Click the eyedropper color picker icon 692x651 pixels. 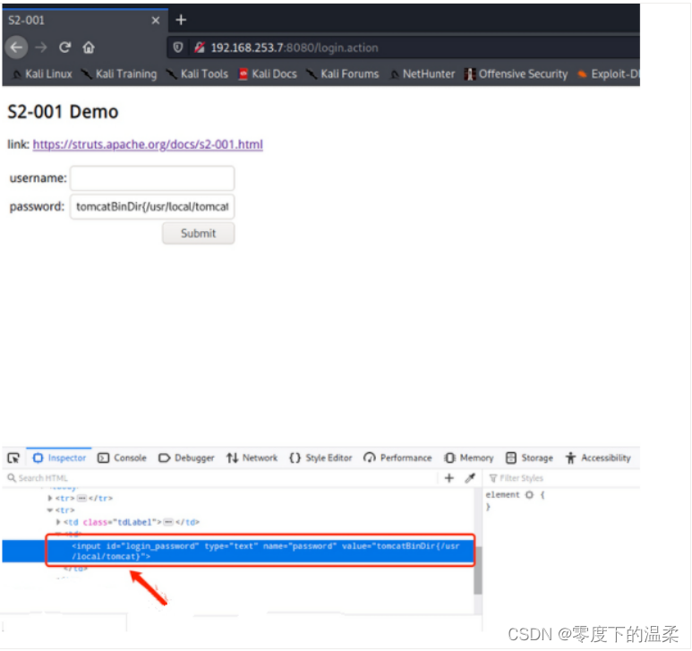point(470,478)
